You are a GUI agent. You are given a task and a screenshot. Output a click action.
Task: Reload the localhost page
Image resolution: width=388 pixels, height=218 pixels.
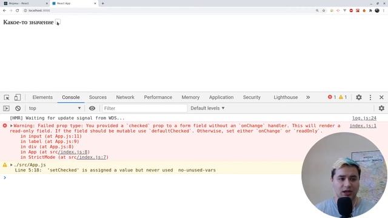[18, 11]
